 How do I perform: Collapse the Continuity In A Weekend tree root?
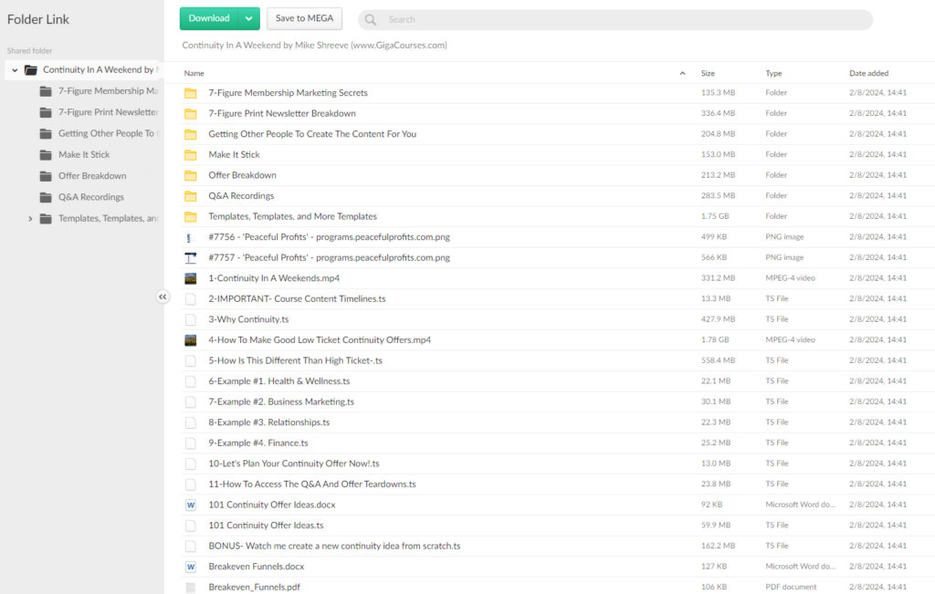tap(15, 70)
